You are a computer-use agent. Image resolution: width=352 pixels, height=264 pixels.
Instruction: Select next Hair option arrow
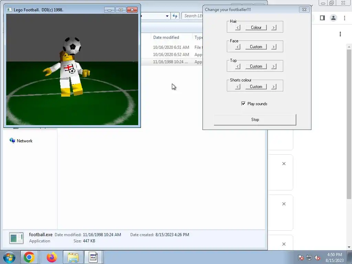[274, 27]
